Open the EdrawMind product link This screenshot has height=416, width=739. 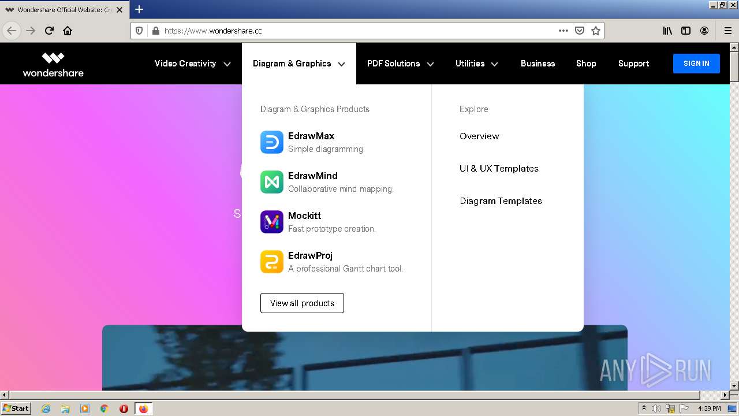(313, 176)
